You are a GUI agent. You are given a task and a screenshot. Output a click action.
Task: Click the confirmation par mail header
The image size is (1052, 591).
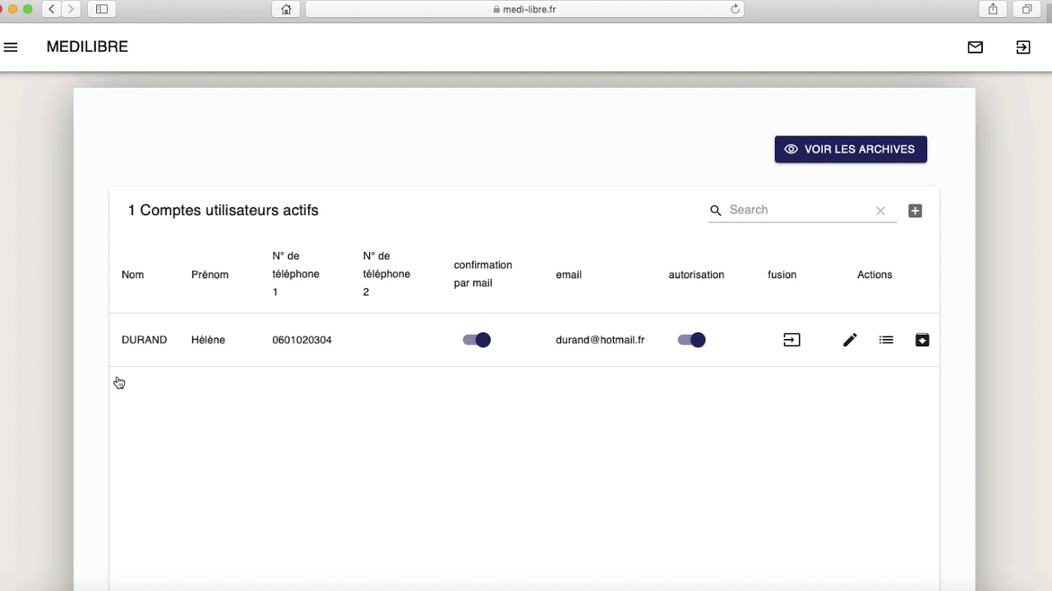click(482, 274)
